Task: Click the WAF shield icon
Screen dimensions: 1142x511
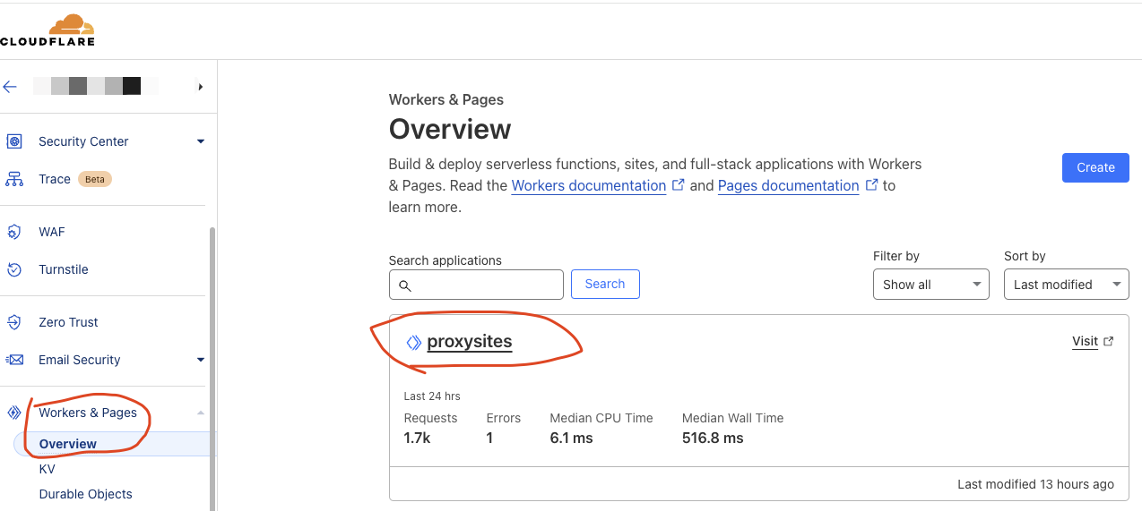Action: point(14,232)
